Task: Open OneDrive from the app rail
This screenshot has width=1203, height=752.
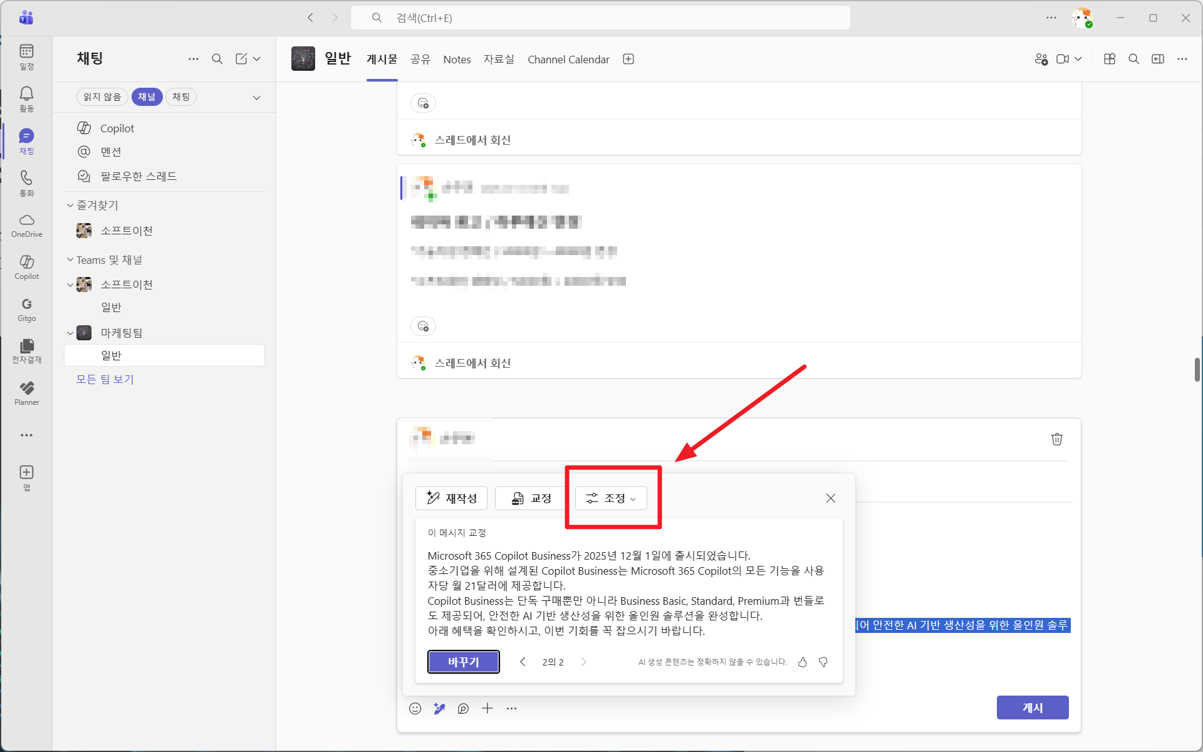Action: click(x=26, y=225)
